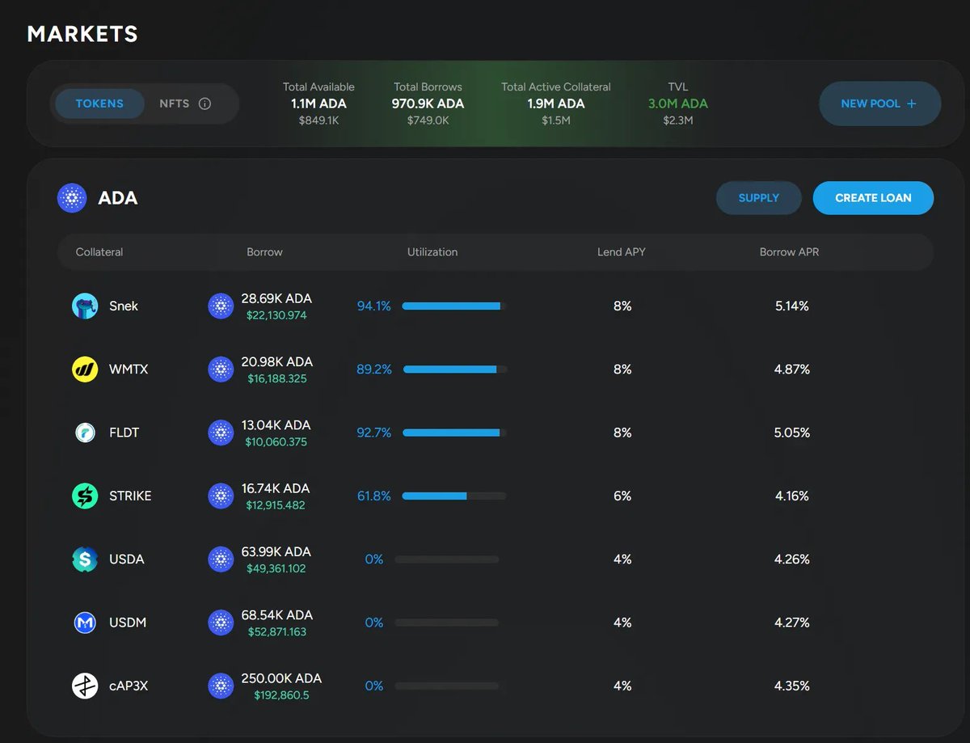Click the 4.87% borrow APR value
The image size is (970, 743).
click(x=792, y=369)
